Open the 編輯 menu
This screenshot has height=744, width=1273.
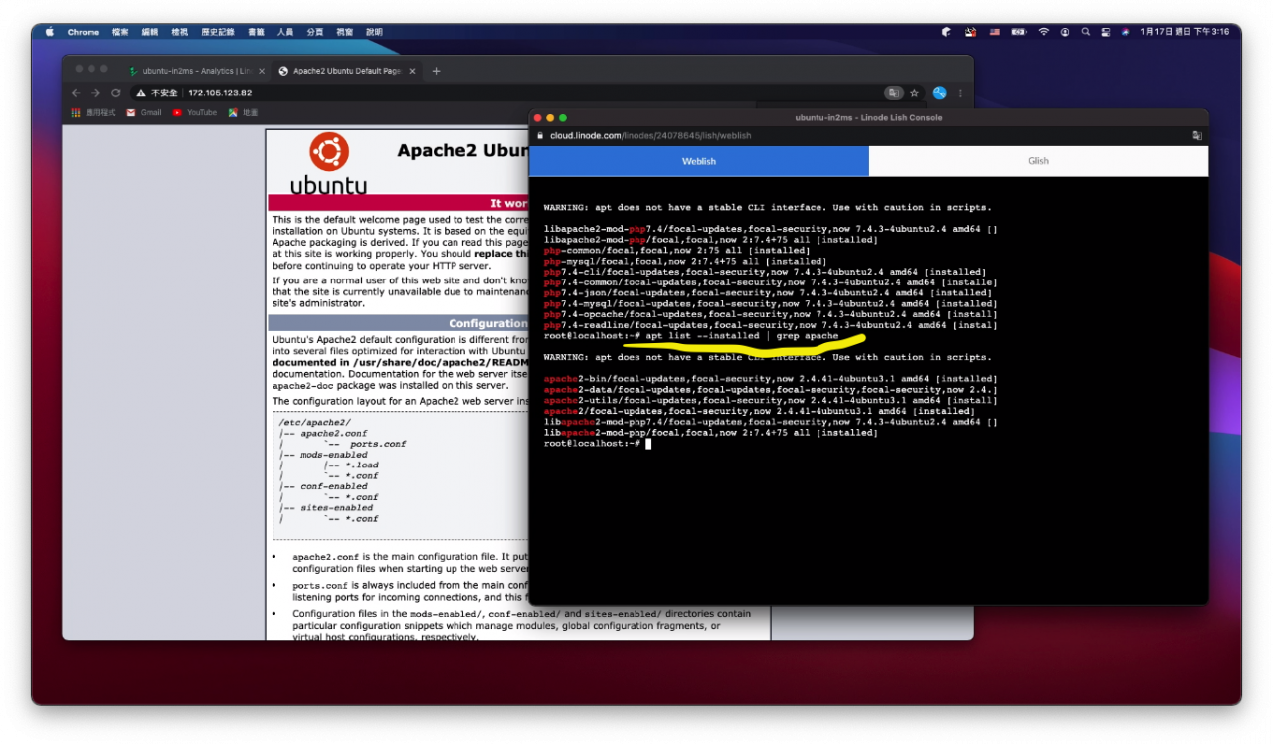(150, 32)
